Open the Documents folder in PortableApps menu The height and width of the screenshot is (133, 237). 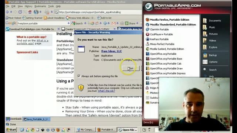pos(212,21)
